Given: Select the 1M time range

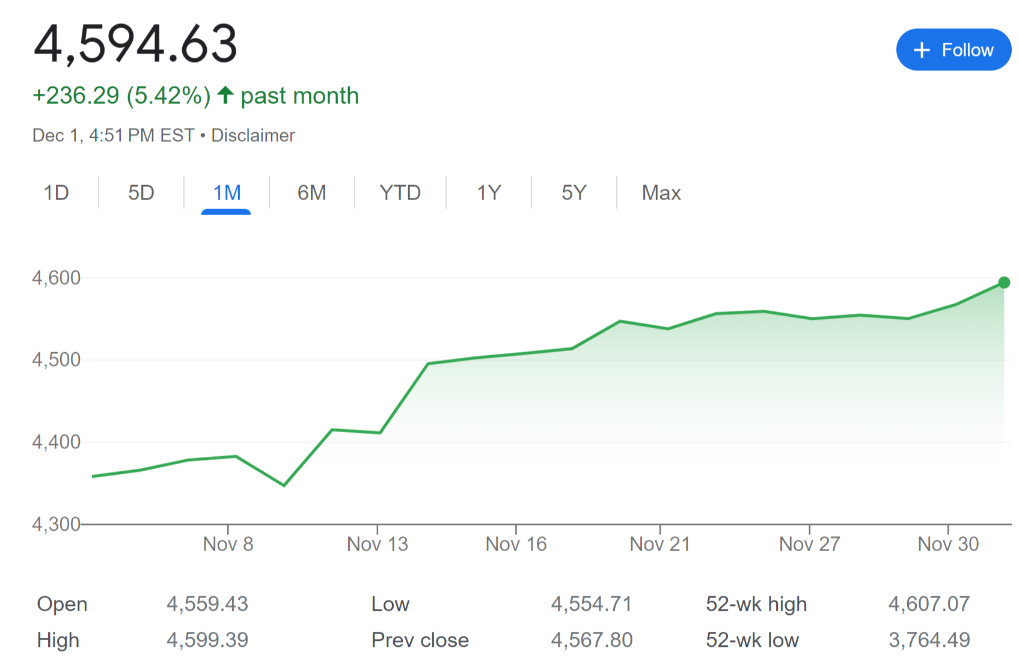Looking at the screenshot, I should coord(227,193).
